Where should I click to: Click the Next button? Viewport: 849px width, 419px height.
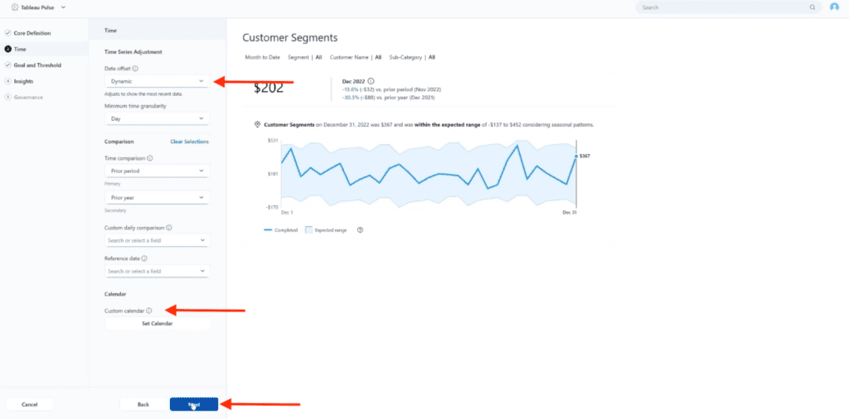(194, 404)
